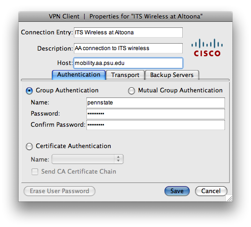Image resolution: width=251 pixels, height=227 pixels.
Task: Click the Cancel button
Action: click(211, 191)
